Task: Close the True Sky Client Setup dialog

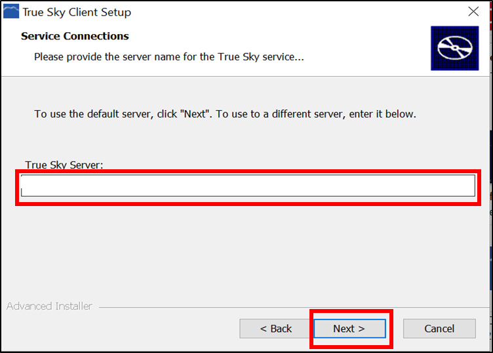Action: 473,12
